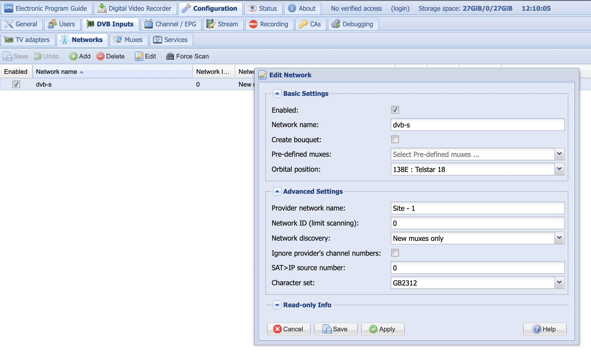The height and width of the screenshot is (355, 591).
Task: Toggle Ignore provider's channel numbers checkbox
Action: [395, 253]
